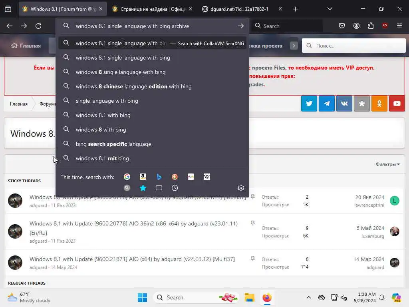Open the Firefox account icon
The width and height of the screenshot is (409, 307).
pos(356,26)
